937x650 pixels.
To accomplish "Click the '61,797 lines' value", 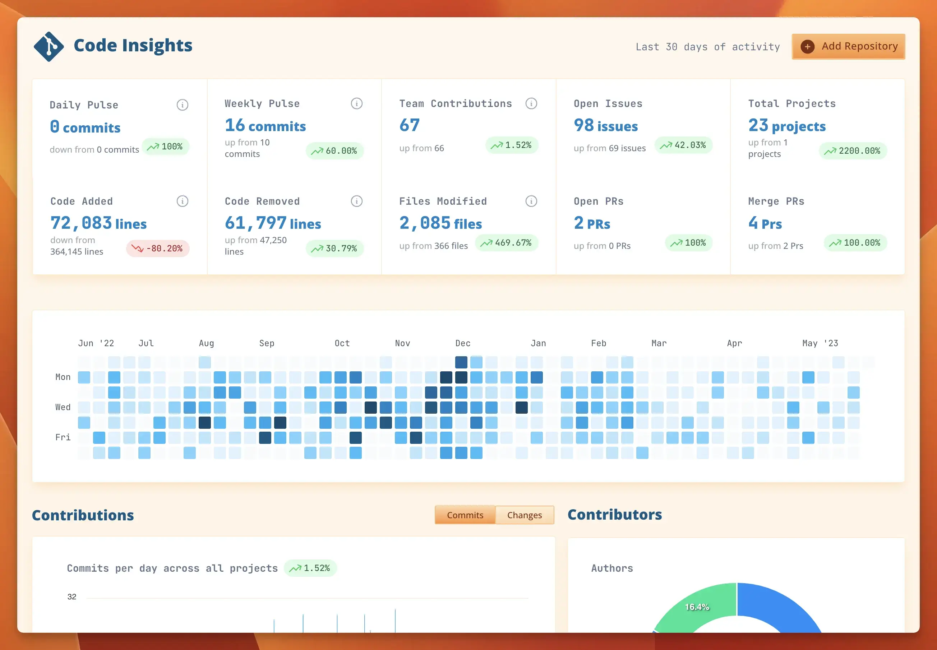I will click(x=273, y=223).
